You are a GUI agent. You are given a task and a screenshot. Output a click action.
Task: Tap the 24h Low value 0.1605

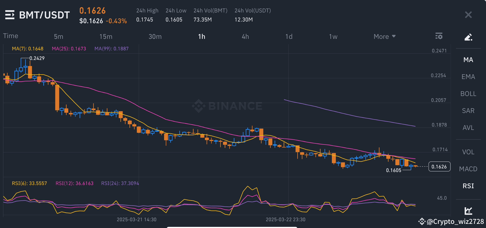click(174, 20)
